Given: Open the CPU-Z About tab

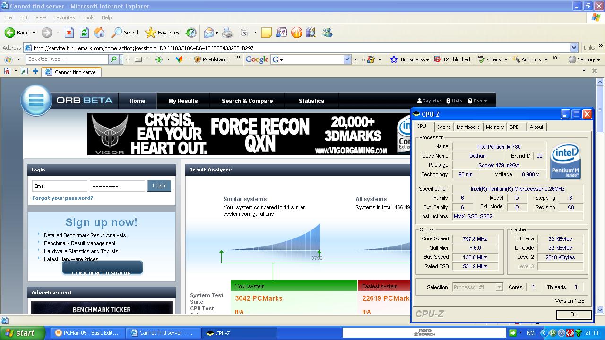Looking at the screenshot, I should (x=536, y=127).
